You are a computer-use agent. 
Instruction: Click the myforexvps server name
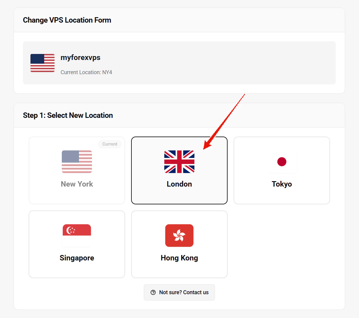click(80, 58)
